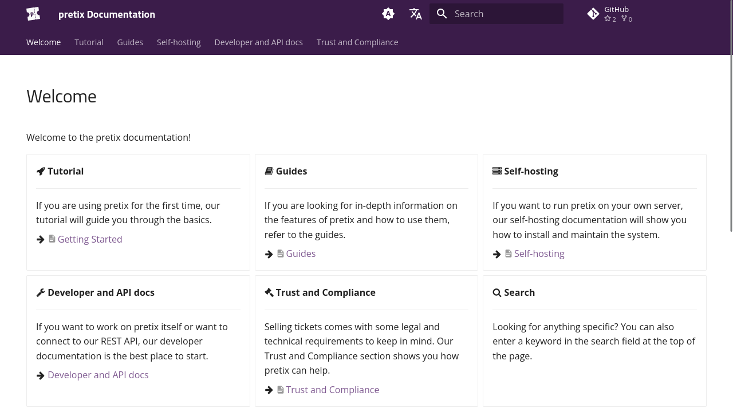Toggle the light/dark color theme
Image resolution: width=733 pixels, height=412 pixels.
click(x=388, y=14)
